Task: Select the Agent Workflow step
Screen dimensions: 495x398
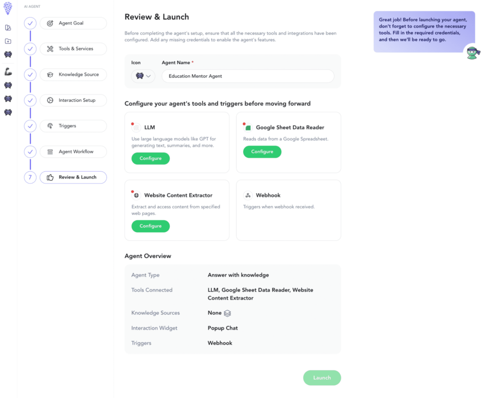Action: click(x=73, y=151)
